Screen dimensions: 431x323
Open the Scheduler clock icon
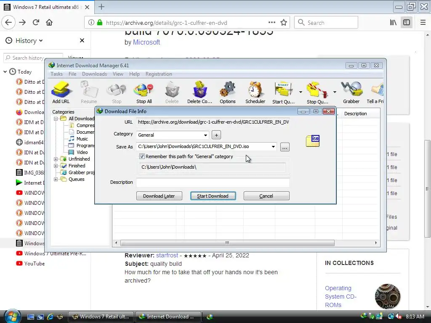[255, 92]
